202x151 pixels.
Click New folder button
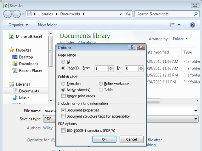pos(47,25)
